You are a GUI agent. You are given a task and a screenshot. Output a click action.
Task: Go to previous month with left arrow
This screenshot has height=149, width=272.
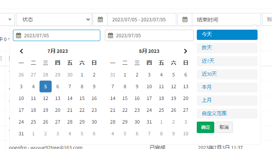point(21,51)
